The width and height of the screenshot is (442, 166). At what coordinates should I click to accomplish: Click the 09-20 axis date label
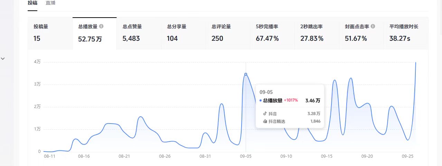(x=367, y=156)
